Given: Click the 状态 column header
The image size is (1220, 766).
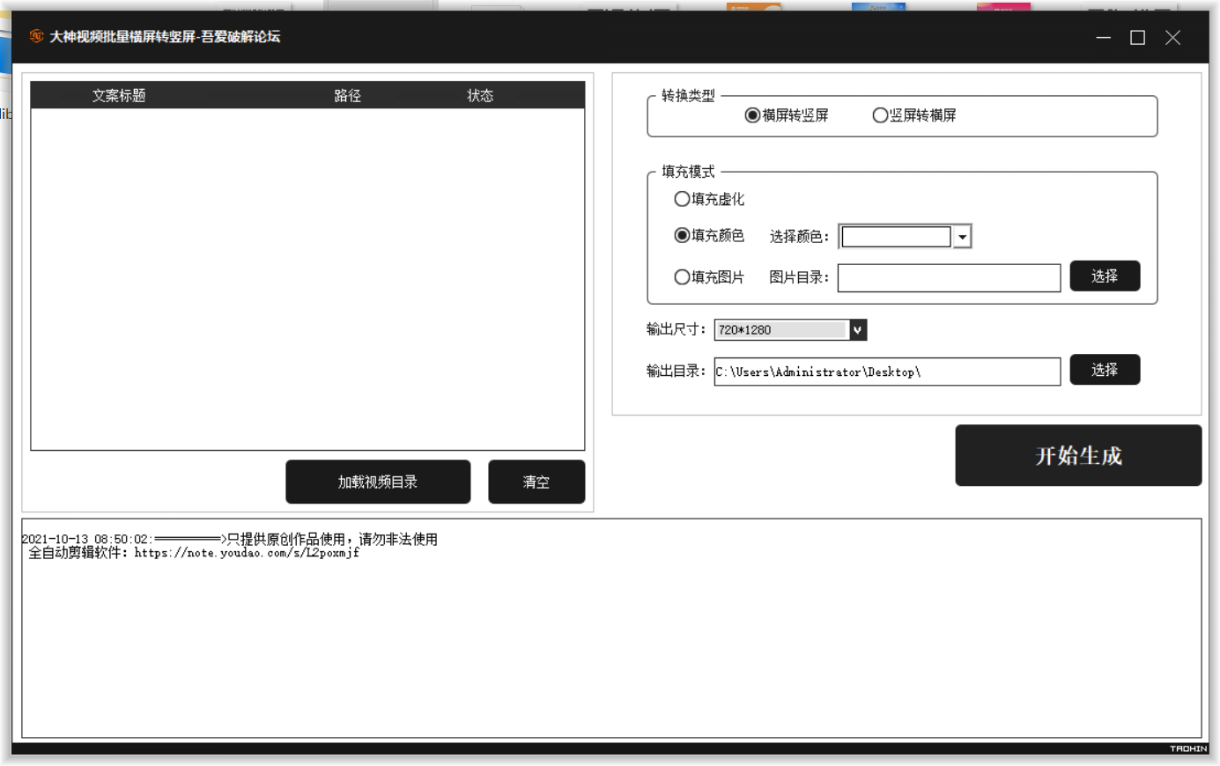Looking at the screenshot, I should [x=480, y=95].
